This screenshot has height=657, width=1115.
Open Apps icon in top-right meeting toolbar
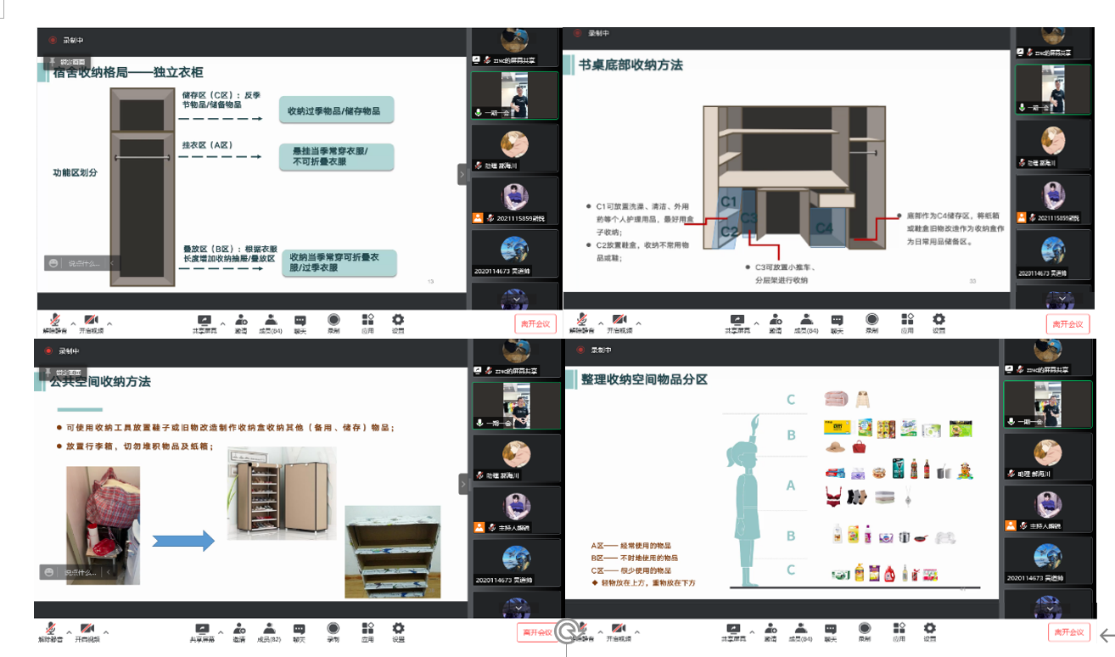tap(907, 321)
